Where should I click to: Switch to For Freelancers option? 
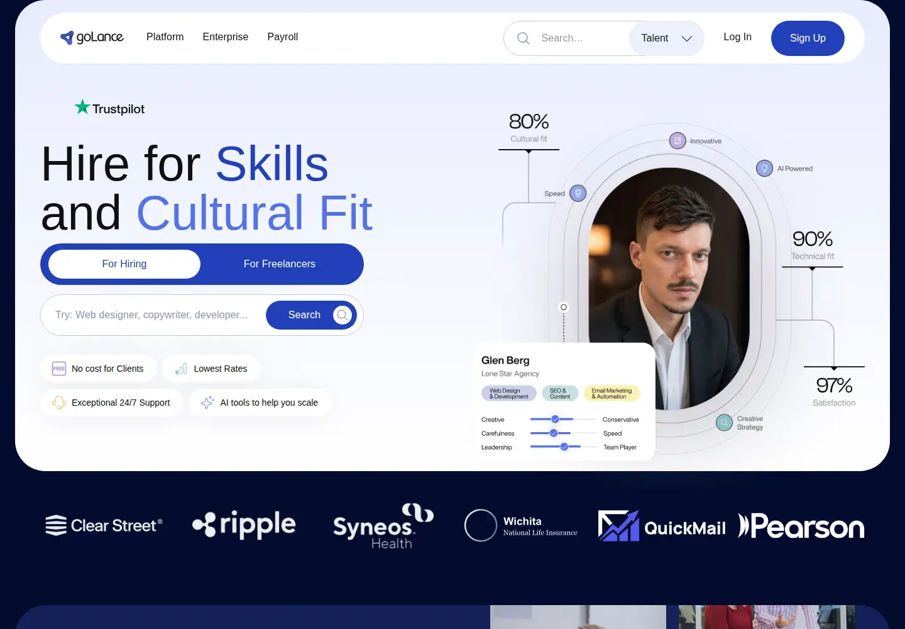click(x=280, y=264)
